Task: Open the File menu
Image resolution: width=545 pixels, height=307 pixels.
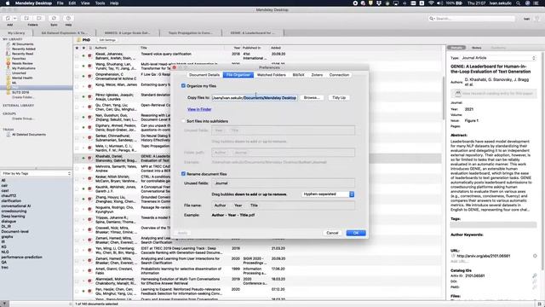Action: pos(60,3)
